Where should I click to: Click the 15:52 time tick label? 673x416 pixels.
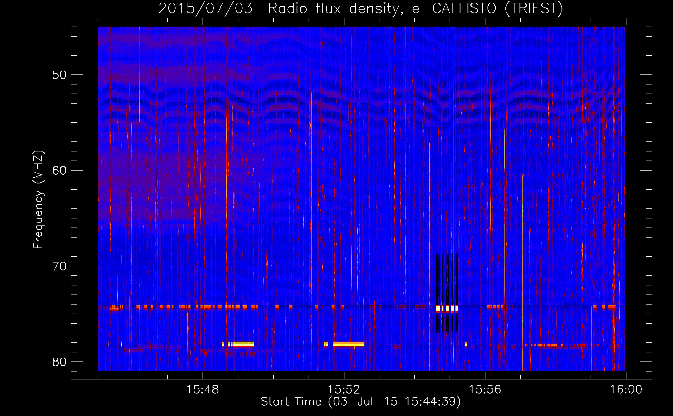344,390
